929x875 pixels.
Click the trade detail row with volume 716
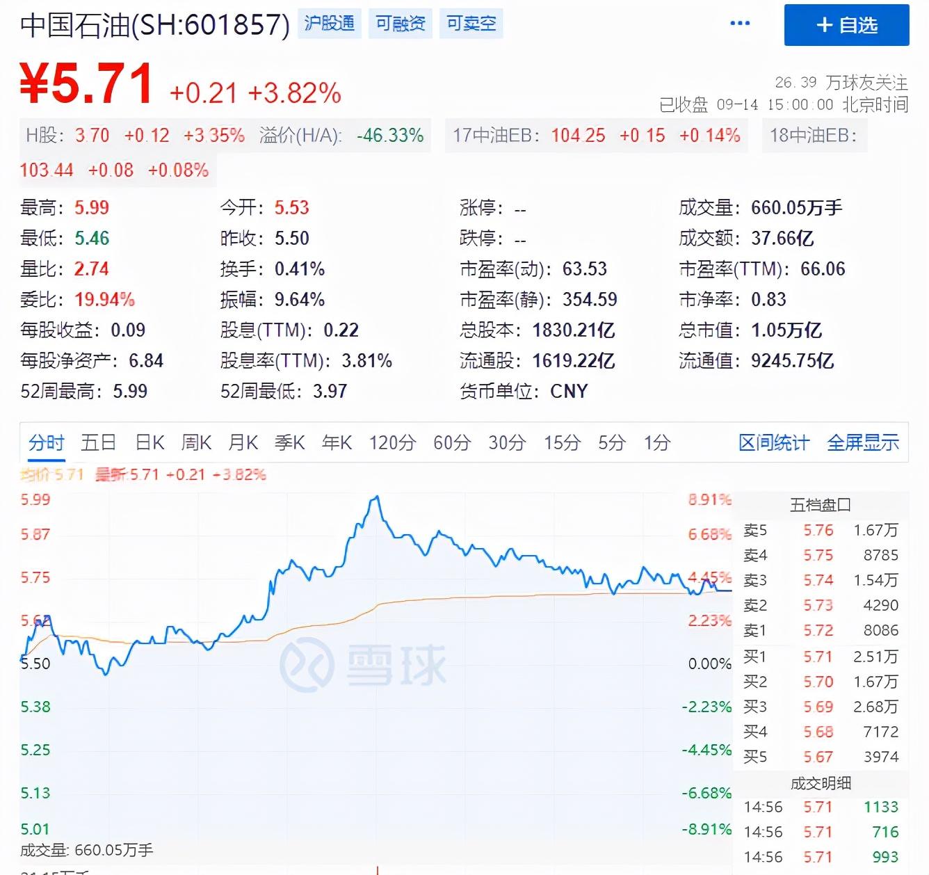(x=821, y=832)
